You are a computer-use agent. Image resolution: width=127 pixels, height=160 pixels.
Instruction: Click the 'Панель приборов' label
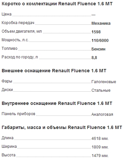click(18, 114)
